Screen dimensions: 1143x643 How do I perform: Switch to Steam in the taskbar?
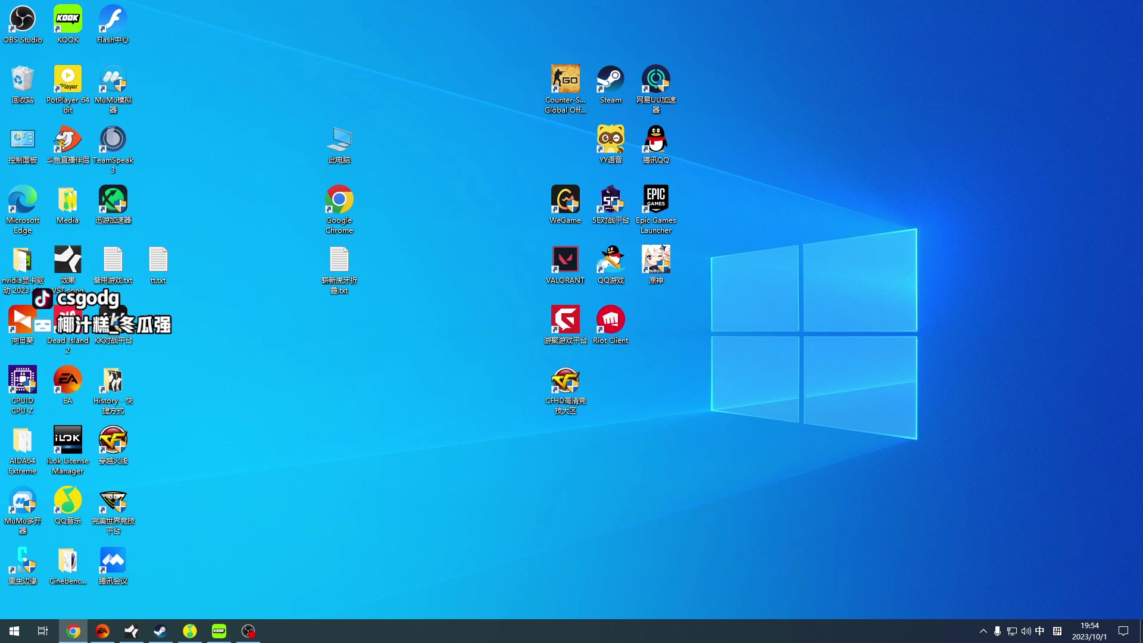coord(161,631)
